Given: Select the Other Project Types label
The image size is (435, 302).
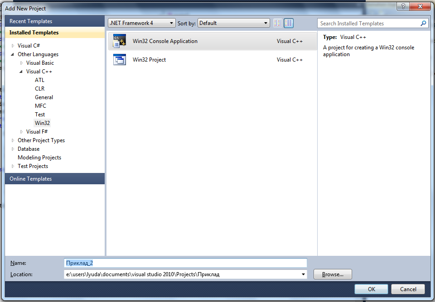Looking at the screenshot, I should pos(41,140).
